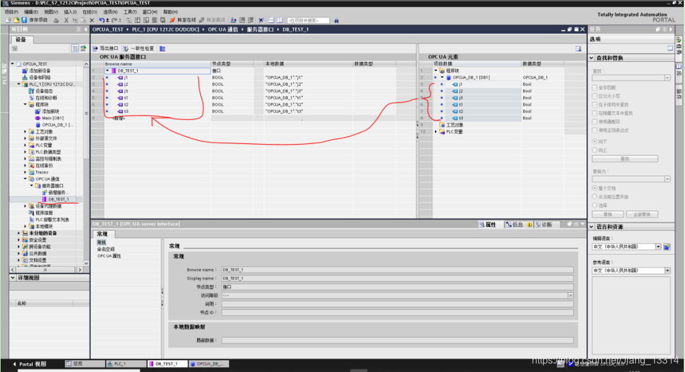Toggle use wildcards (使用通配符) checkbox
The height and width of the screenshot is (372, 685).
(595, 122)
